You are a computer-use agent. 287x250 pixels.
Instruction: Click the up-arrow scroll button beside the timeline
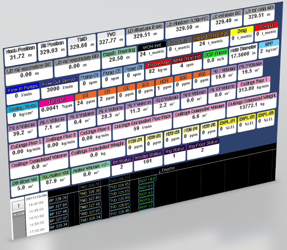[x=18, y=206]
